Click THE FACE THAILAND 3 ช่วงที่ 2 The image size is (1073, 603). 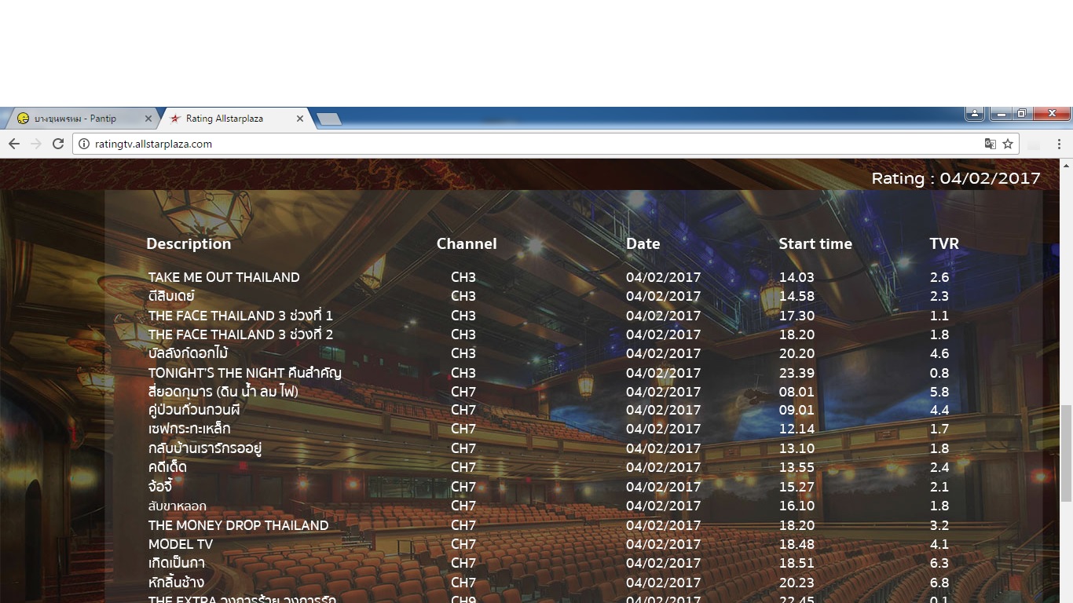pos(240,334)
